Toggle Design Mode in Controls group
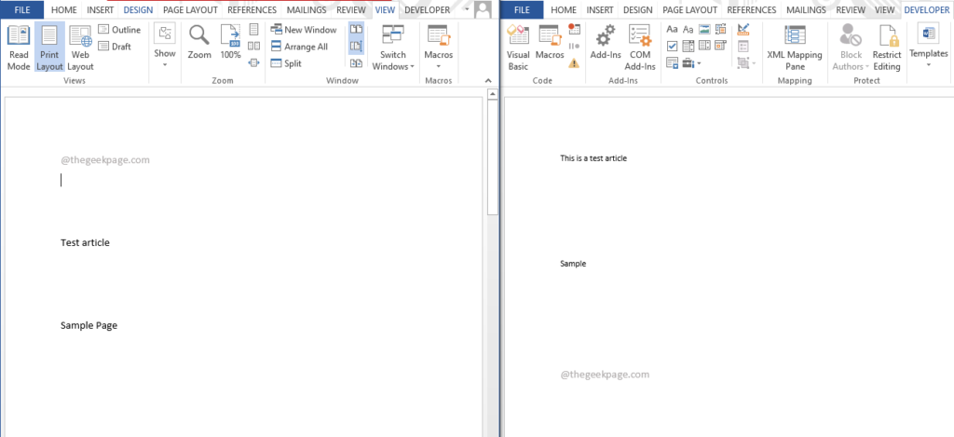The height and width of the screenshot is (437, 954). [x=743, y=29]
